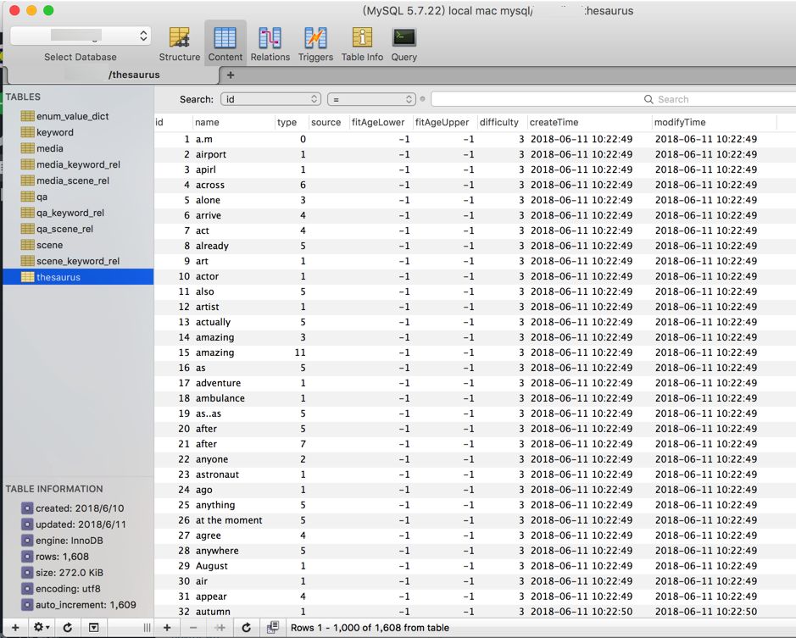Select the name cell 'astronaut'
Viewport: 796px width, 638px height.
pyautogui.click(x=217, y=474)
